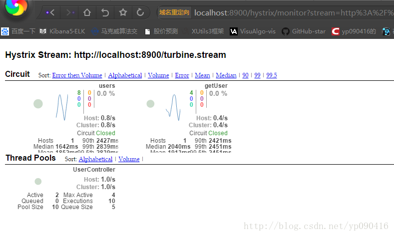Image resolution: width=394 pixels, height=236 pixels.
Task: Click UserController Host rate 1.0/s
Action: (x=108, y=180)
